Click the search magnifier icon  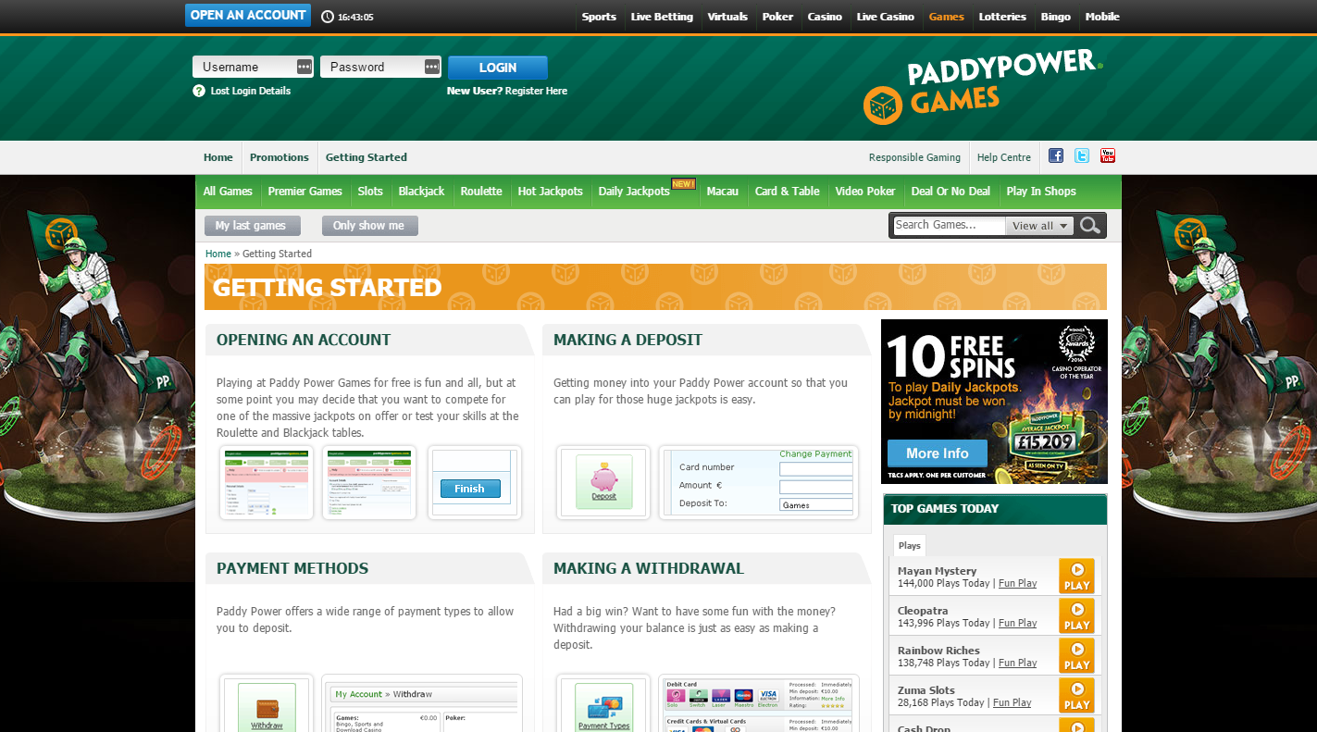[1090, 225]
